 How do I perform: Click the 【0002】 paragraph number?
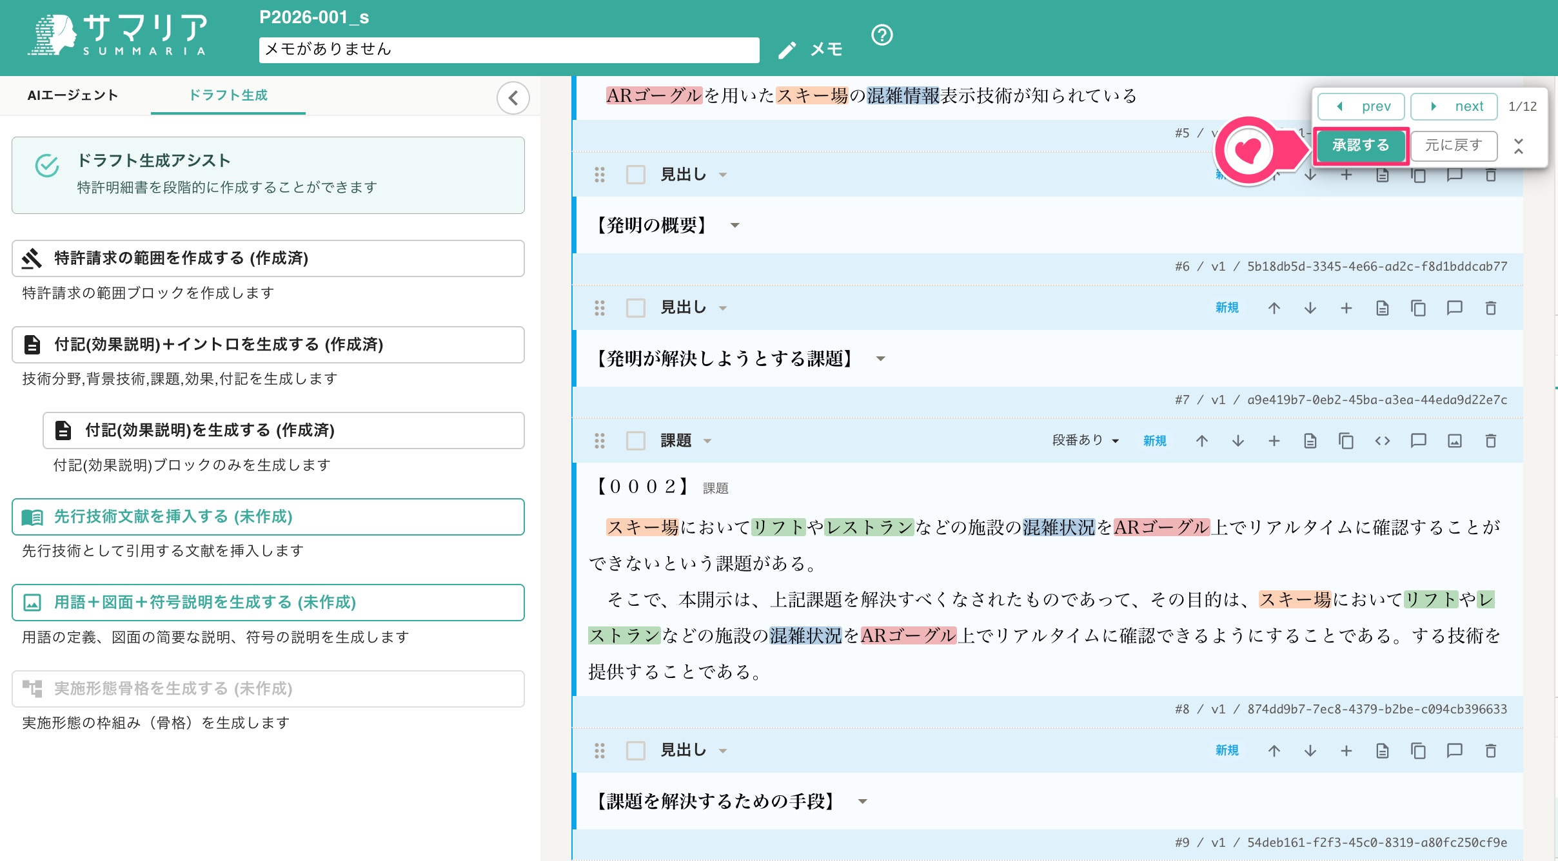click(644, 487)
